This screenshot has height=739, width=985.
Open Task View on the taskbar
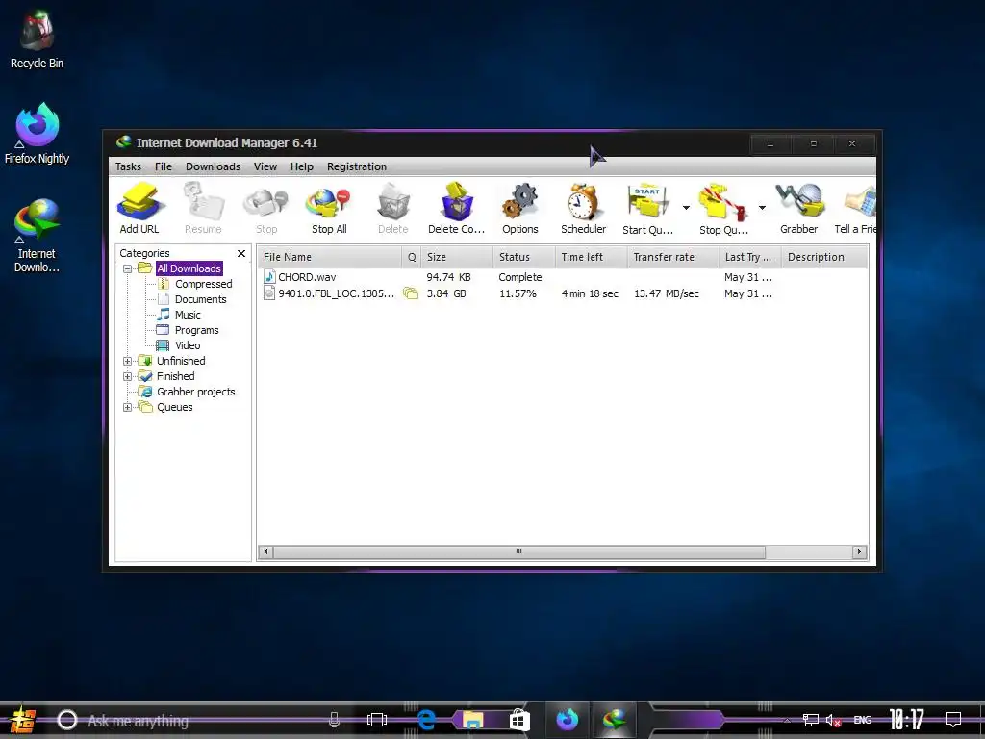(377, 720)
